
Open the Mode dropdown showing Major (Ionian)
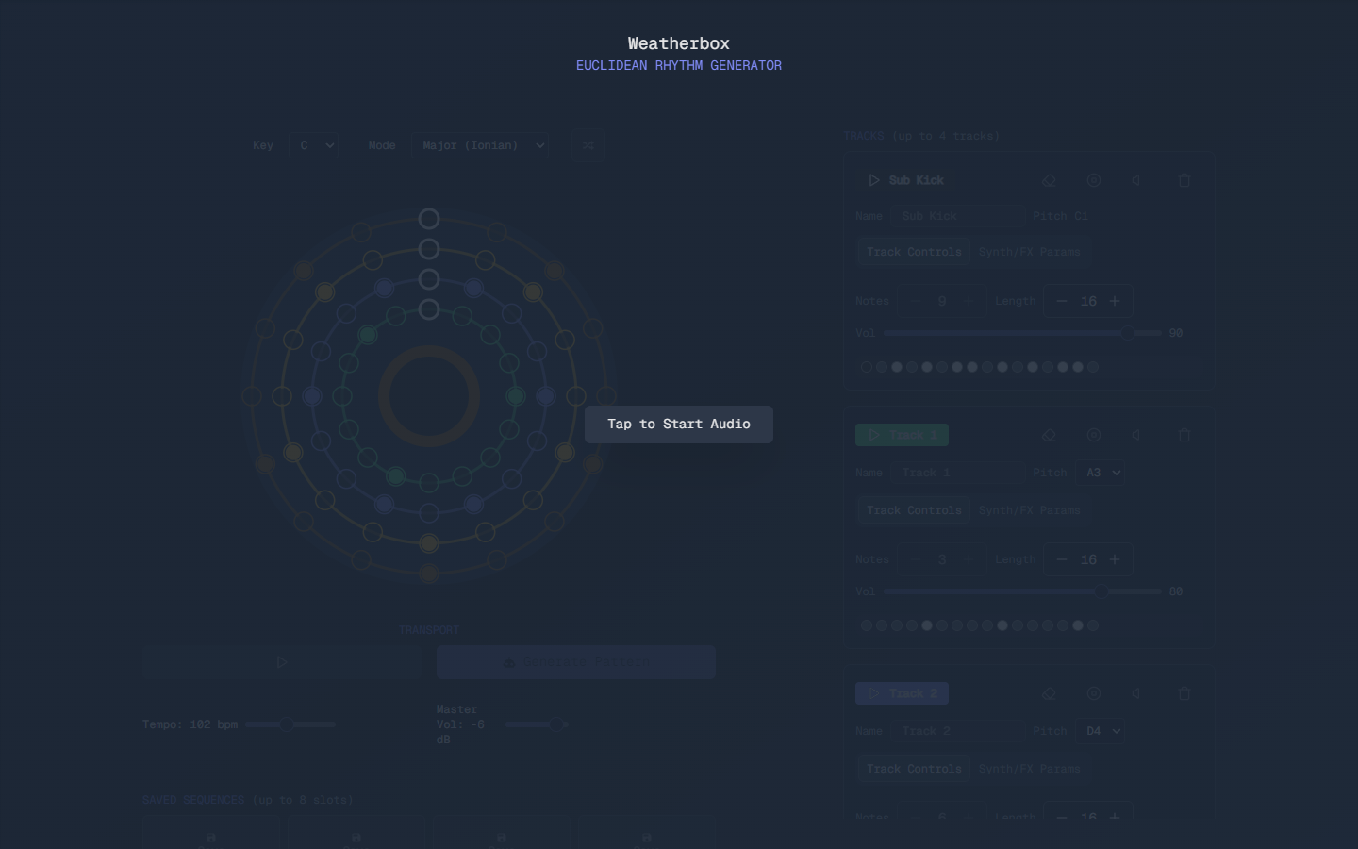(481, 145)
